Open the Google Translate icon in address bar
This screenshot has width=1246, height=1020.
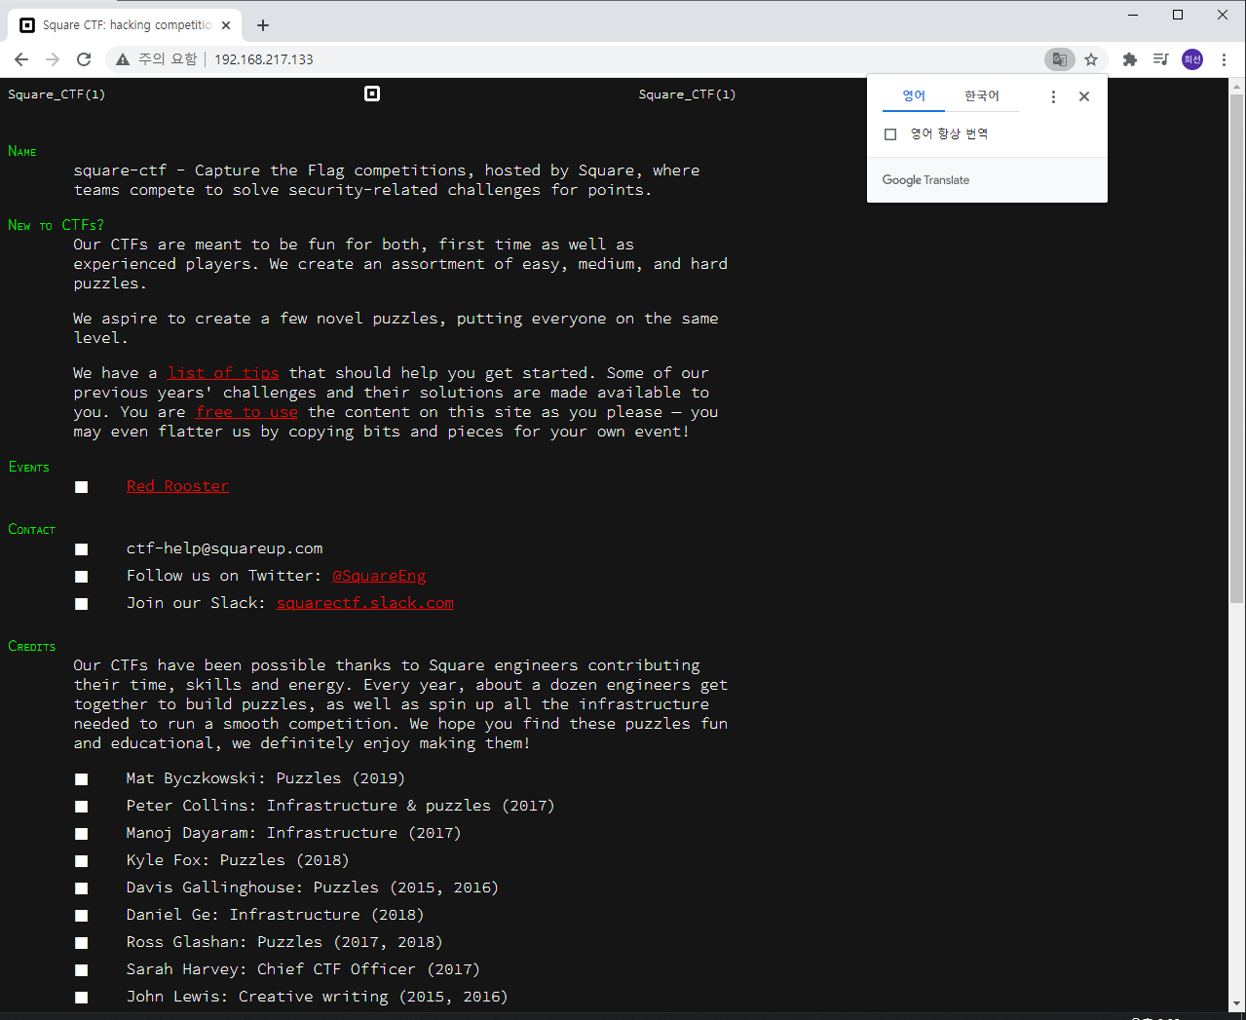tap(1060, 59)
